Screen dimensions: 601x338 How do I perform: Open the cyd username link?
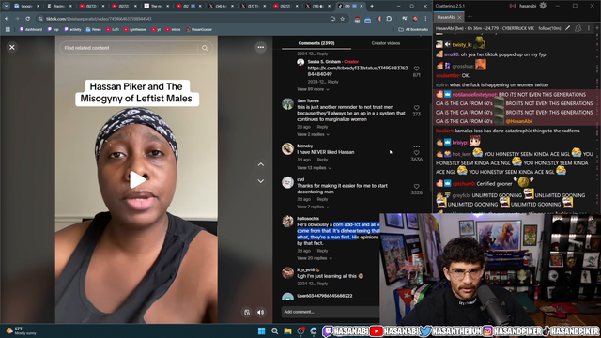(300, 179)
